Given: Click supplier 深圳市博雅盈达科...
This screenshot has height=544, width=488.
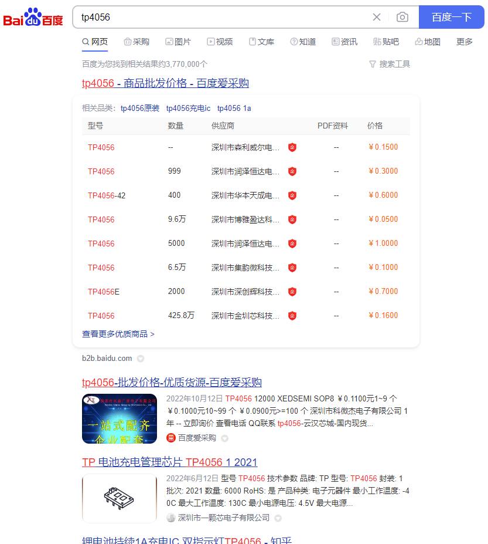Looking at the screenshot, I should pyautogui.click(x=245, y=219).
